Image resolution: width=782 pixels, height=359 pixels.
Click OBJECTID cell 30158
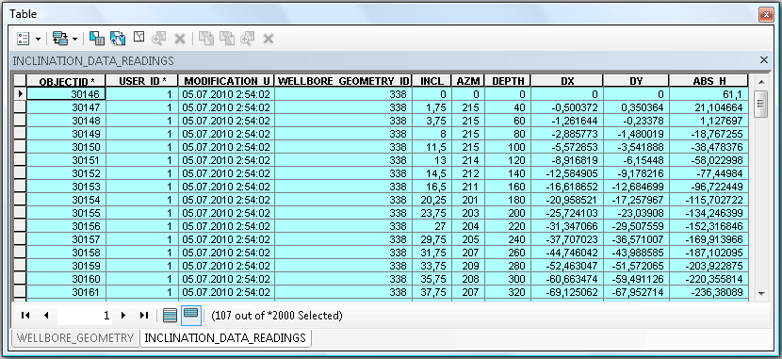click(66, 253)
